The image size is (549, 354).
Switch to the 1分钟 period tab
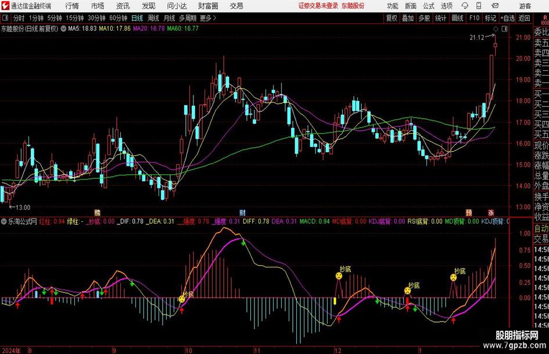pos(36,18)
